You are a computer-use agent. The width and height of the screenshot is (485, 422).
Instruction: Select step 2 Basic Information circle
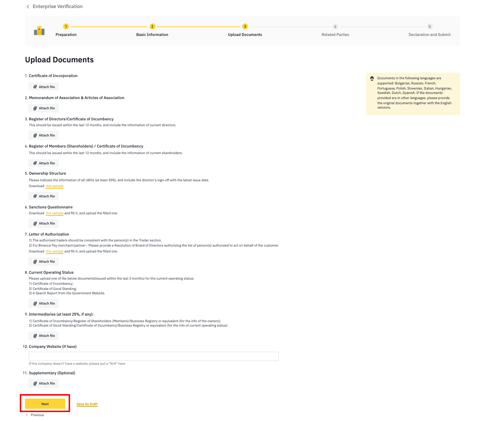click(152, 26)
